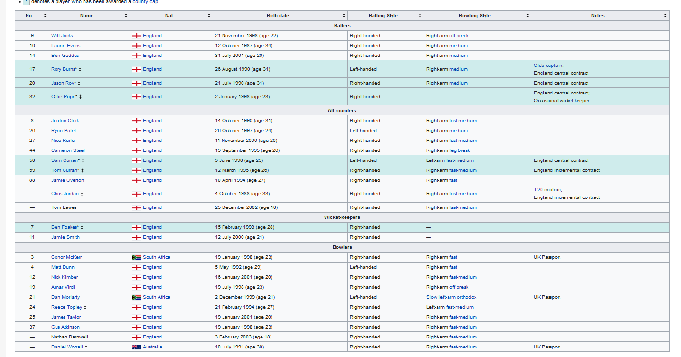Click the sort arrows in the Birth date header
This screenshot has width=681, height=357.
click(344, 16)
